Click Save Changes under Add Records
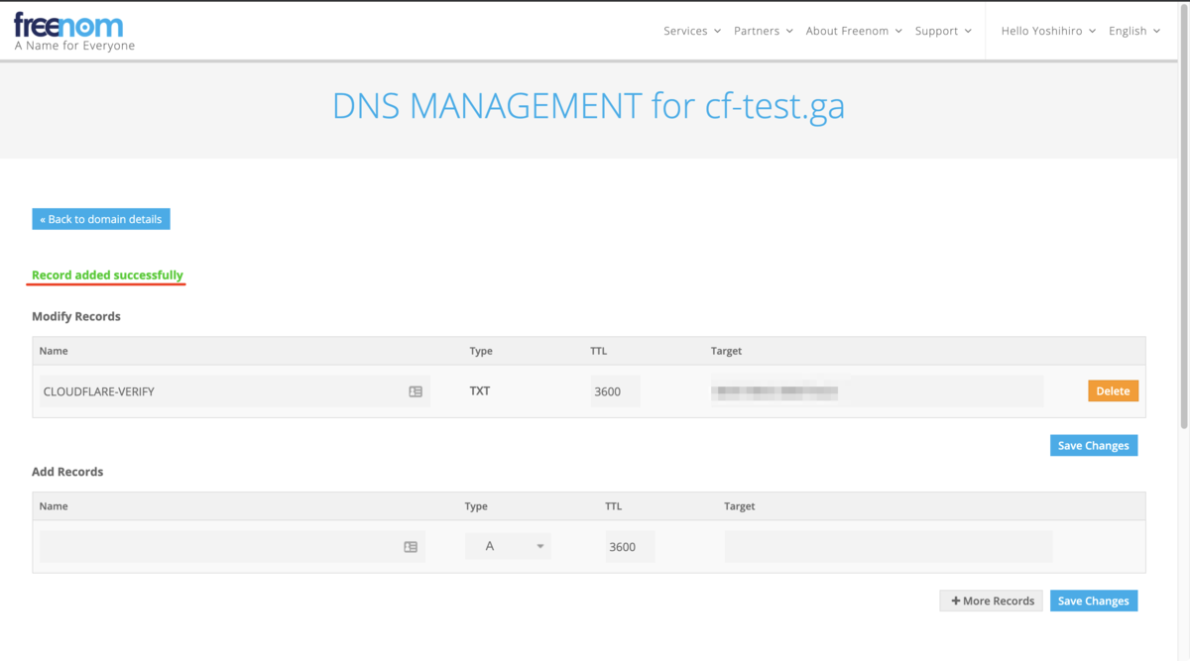This screenshot has height=661, width=1190. [x=1093, y=601]
